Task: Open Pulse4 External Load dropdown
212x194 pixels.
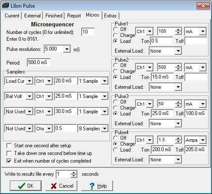Action: (x=178, y=160)
